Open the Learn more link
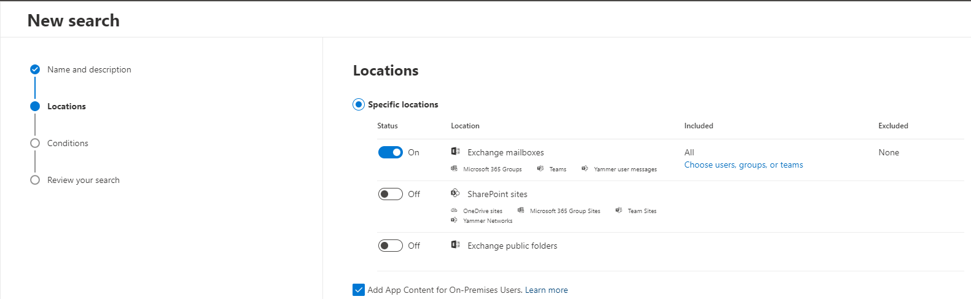The width and height of the screenshot is (971, 299). click(x=546, y=290)
